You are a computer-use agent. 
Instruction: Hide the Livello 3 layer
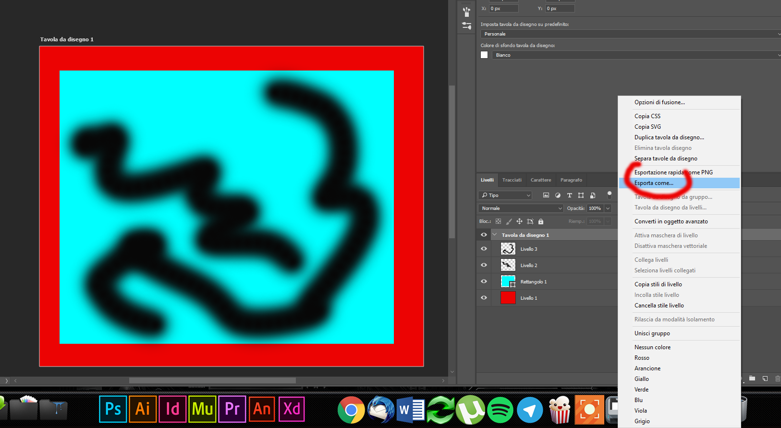(484, 249)
